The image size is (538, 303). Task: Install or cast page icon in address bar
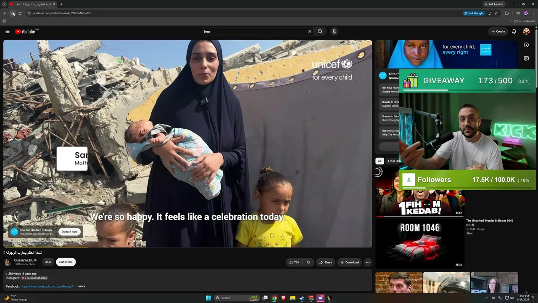pos(489,13)
